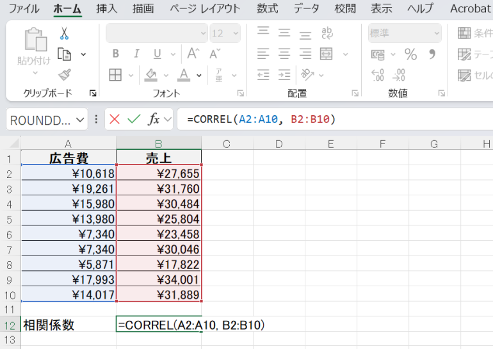The height and width of the screenshot is (349, 493).
Task: Apply middle vertical alignment
Action: click(284, 33)
